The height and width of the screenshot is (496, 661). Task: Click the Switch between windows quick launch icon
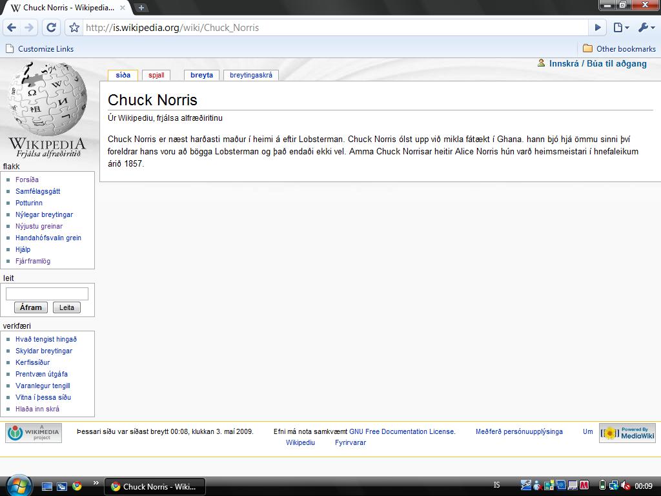click(x=61, y=486)
